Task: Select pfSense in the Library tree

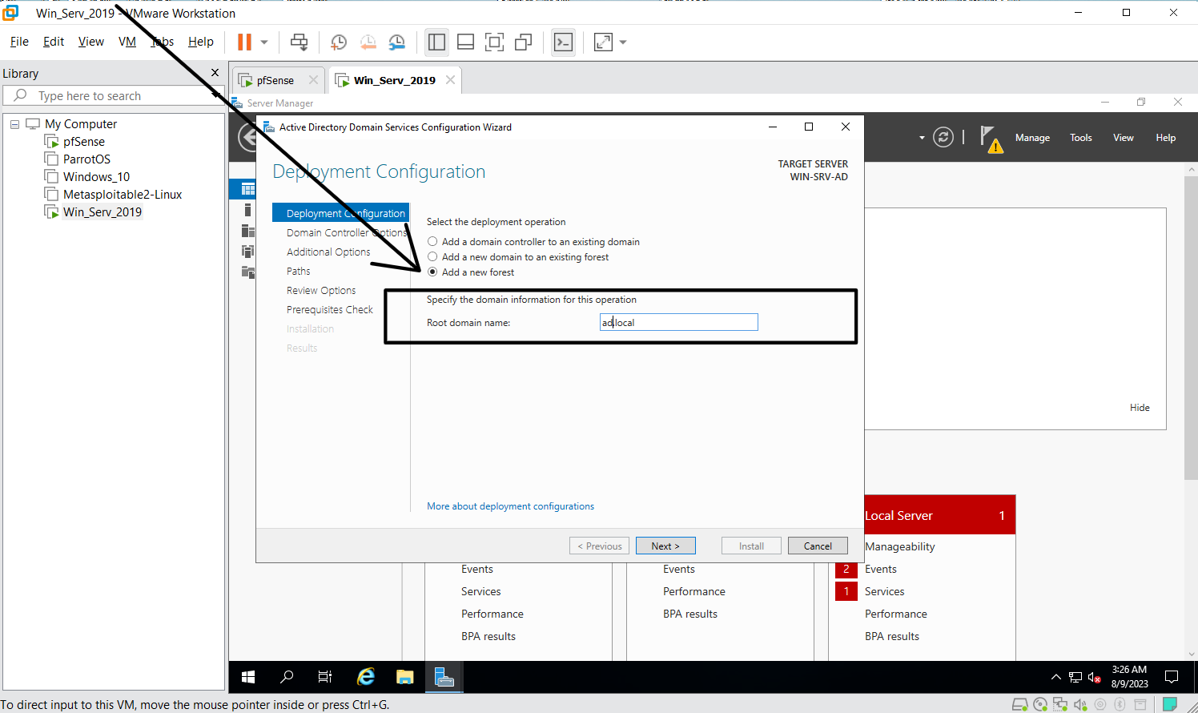Action: pos(84,142)
